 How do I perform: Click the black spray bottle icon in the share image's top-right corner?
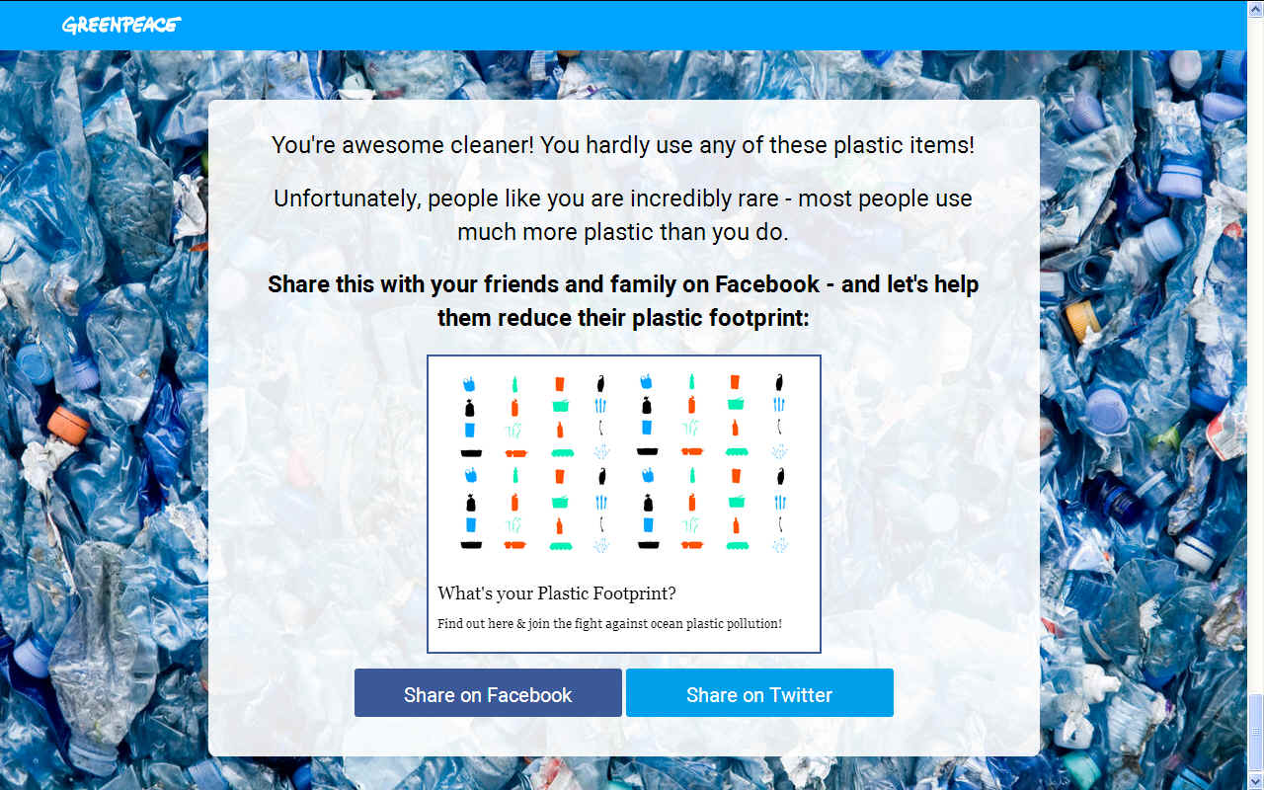[780, 382]
